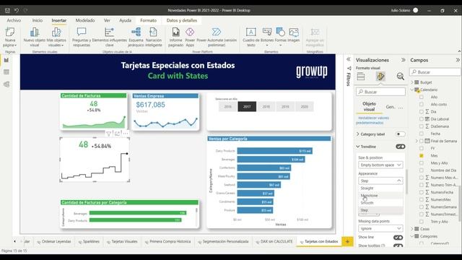This screenshot has height=260, width=462.
Task: Switch to Modelado ribbon tab
Action: 85,20
